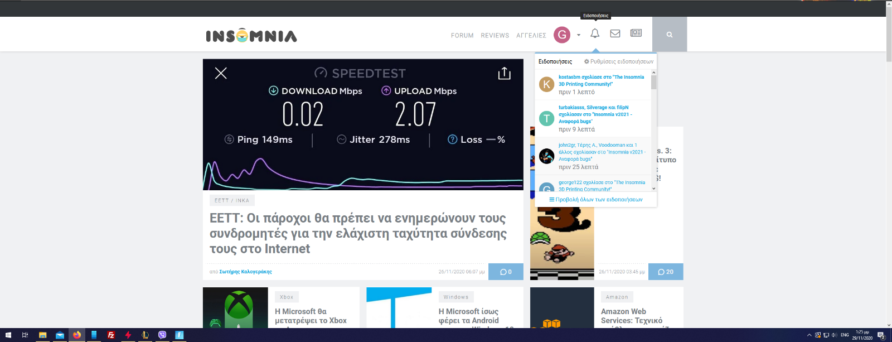Image resolution: width=892 pixels, height=342 pixels.
Task: Open Viber from taskbar
Action: (162, 335)
